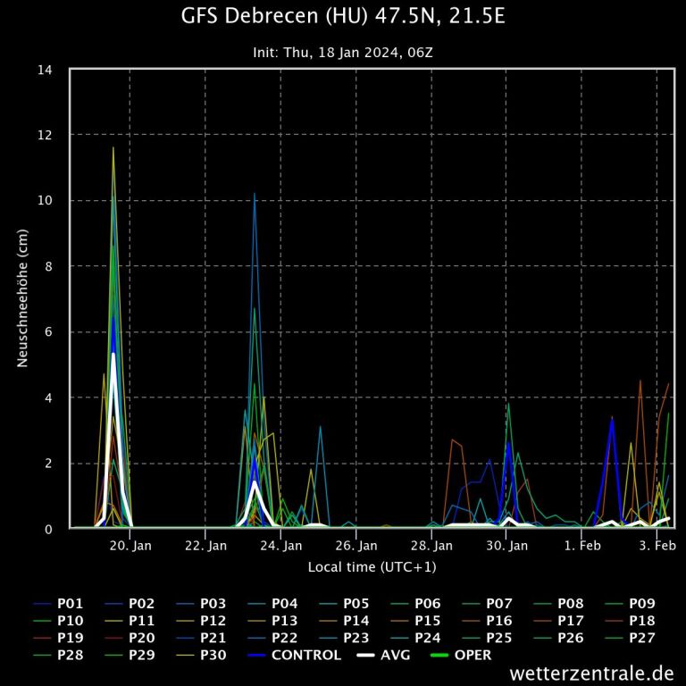686x686 pixels.
Task: Select the 24. Jan axis label
Action: click(x=280, y=545)
